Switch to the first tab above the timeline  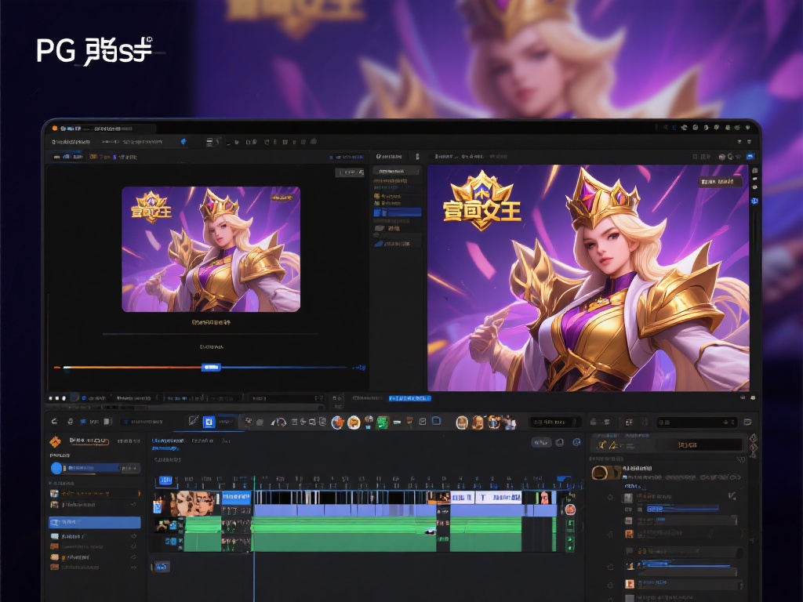167,441
